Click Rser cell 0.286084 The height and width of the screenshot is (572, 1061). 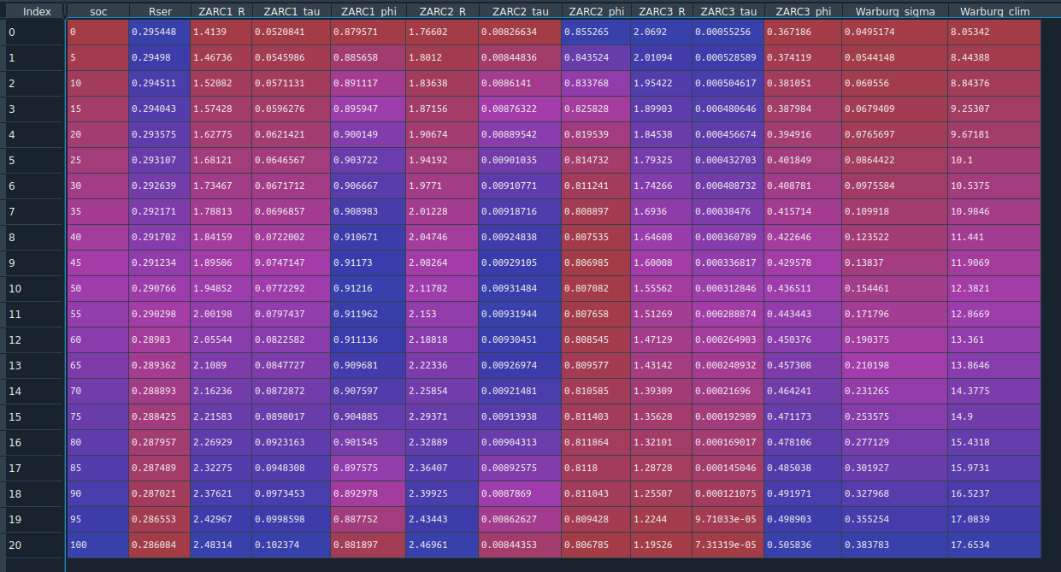coord(160,545)
